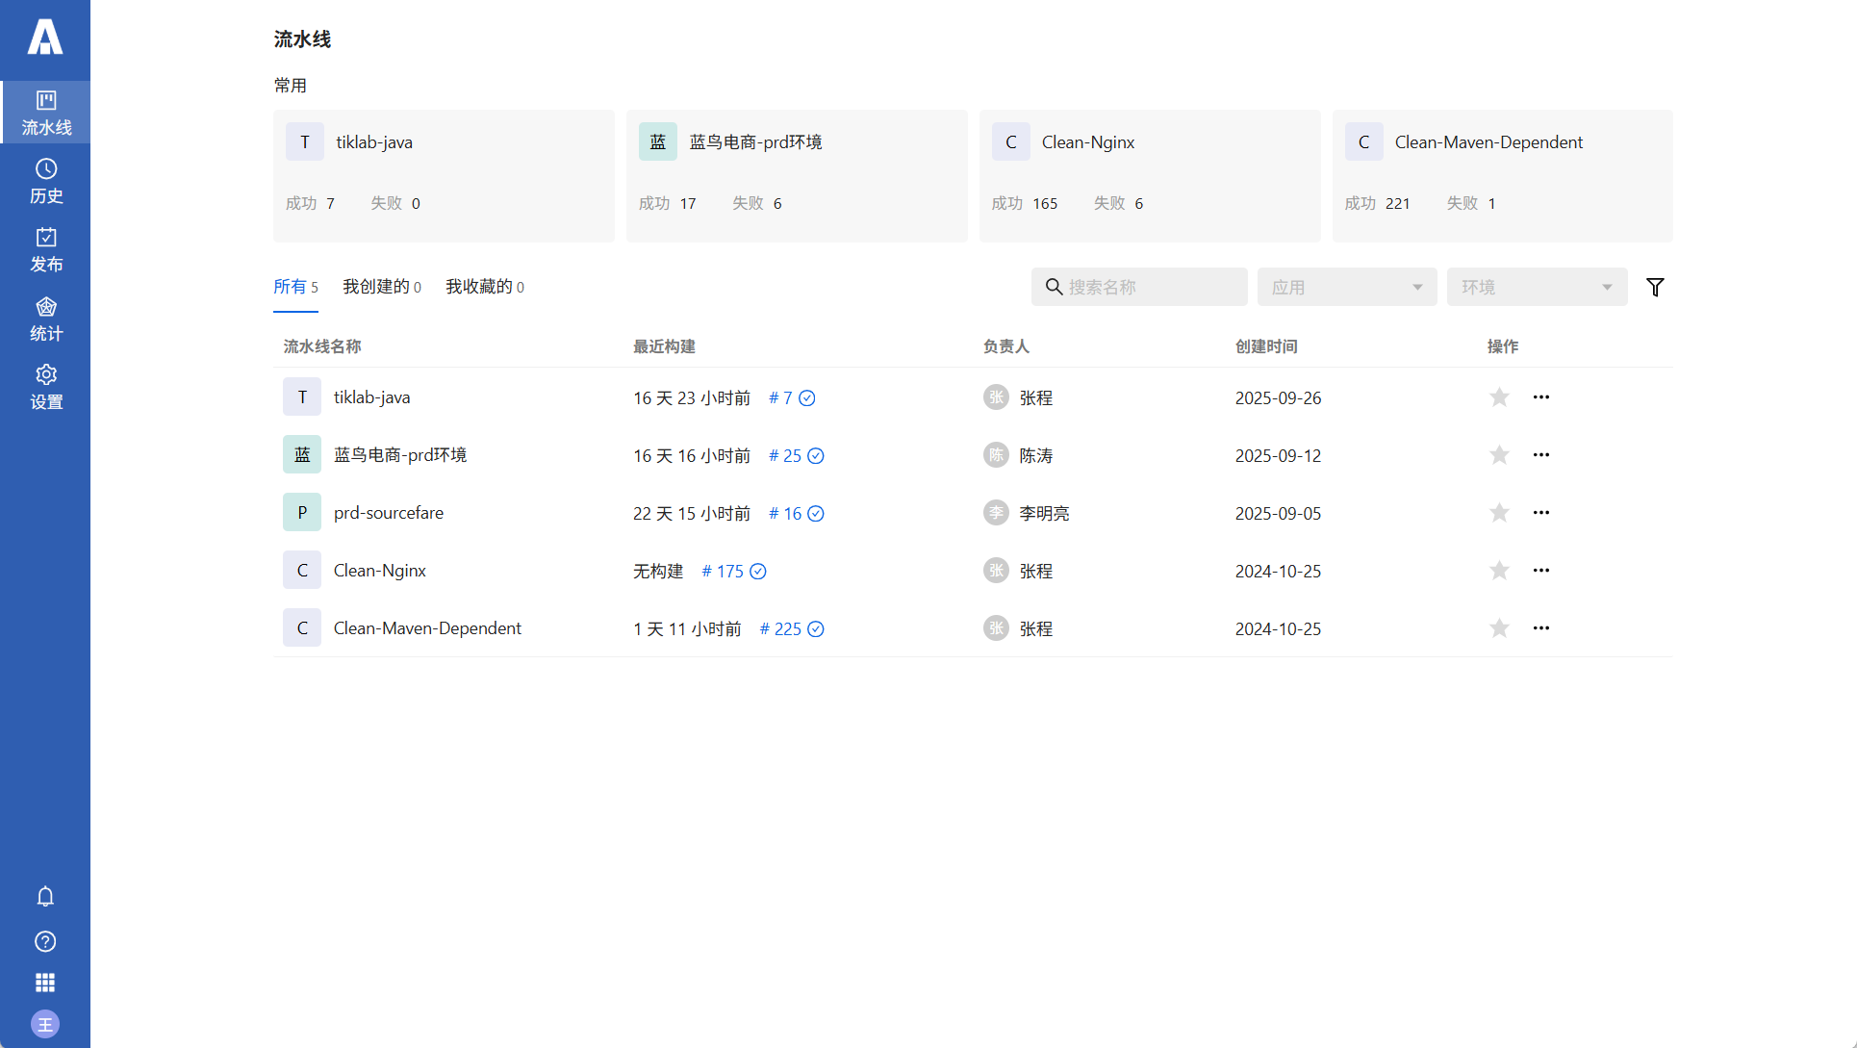Open the History section in sidebar
Screen dimensions: 1857x1048
coord(45,181)
